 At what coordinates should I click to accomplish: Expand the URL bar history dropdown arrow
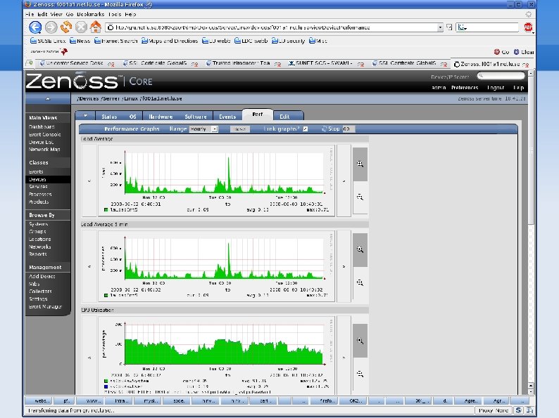pyautogui.click(x=440, y=27)
